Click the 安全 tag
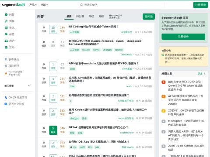Screen dimensions: 210x157 pos(84,119)
